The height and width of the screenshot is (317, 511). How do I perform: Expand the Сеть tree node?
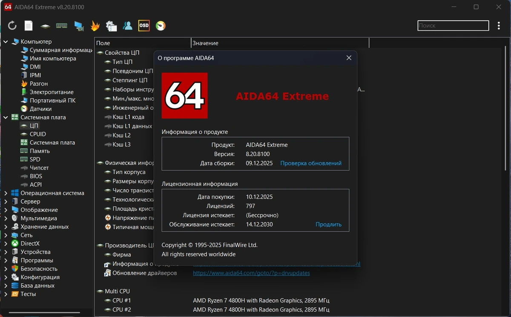6,235
